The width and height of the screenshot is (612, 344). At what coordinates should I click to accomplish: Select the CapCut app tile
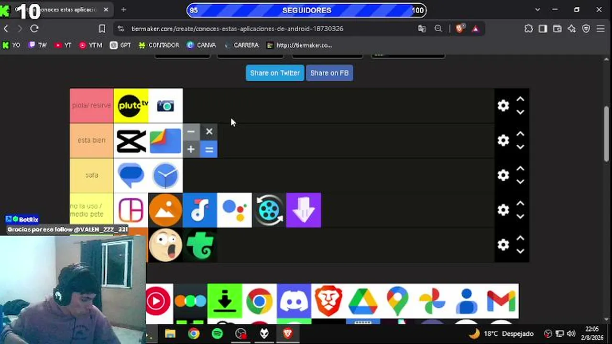(x=131, y=140)
